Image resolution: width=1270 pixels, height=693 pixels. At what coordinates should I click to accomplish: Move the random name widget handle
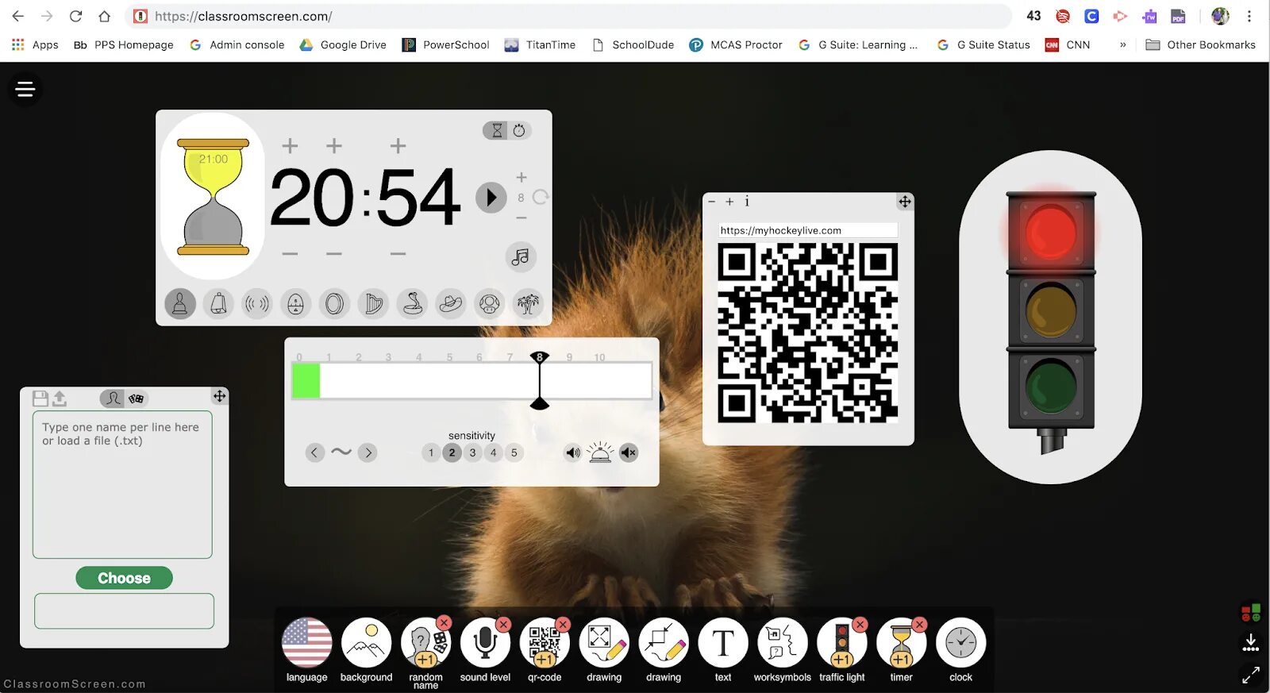[220, 395]
